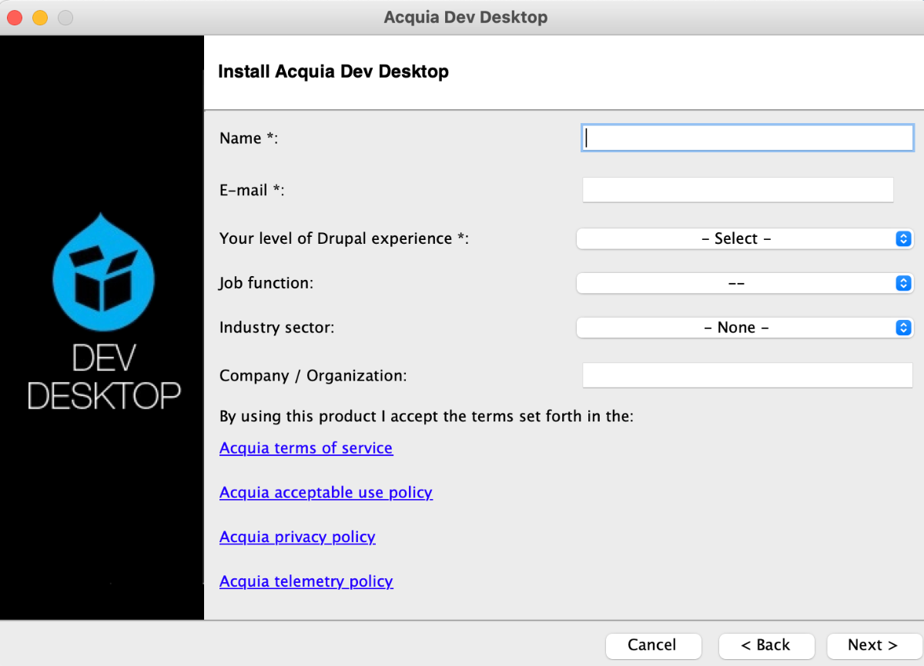Click the Company / Organization field
924x666 pixels.
click(748, 375)
